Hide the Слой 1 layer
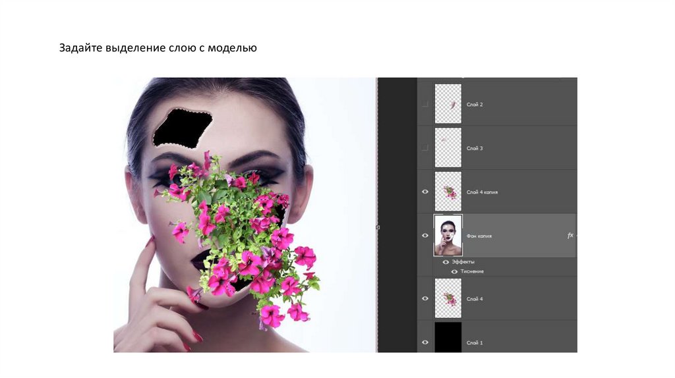 coord(425,342)
